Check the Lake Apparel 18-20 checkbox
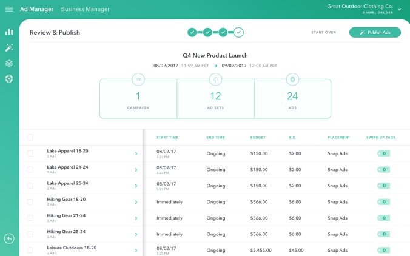This screenshot has height=256, width=410. [30, 153]
